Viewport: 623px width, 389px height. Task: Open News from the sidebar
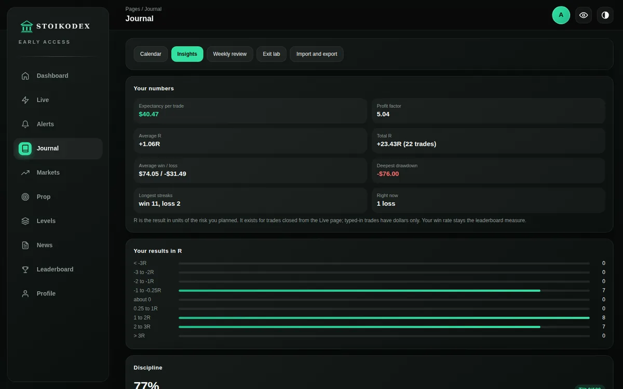point(45,245)
